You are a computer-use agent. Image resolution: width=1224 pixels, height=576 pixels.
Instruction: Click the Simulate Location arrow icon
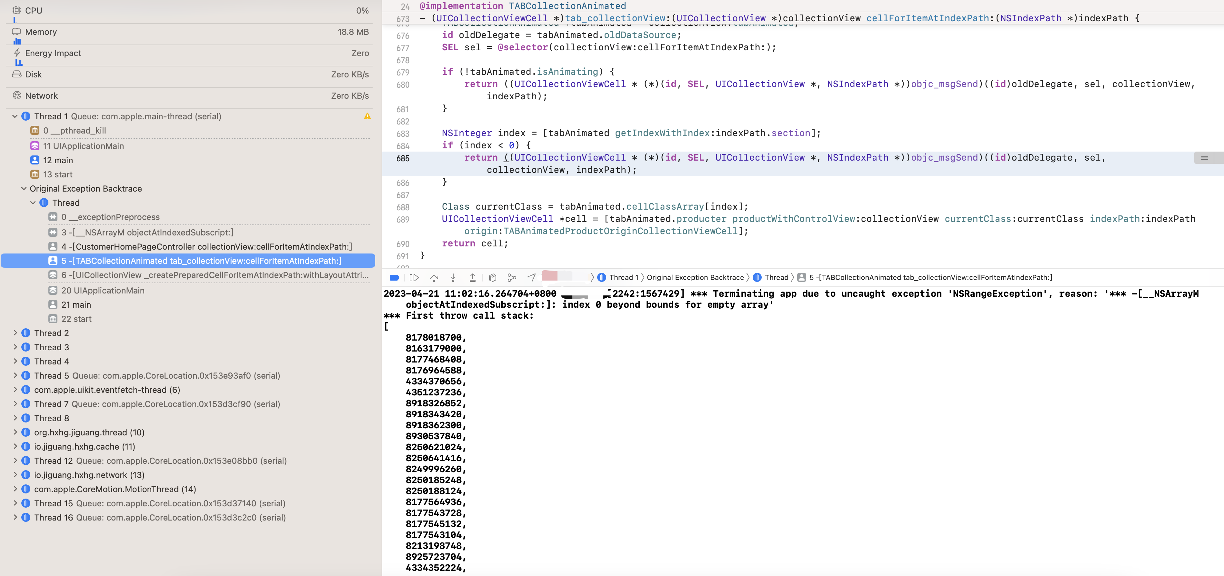pos(531,278)
